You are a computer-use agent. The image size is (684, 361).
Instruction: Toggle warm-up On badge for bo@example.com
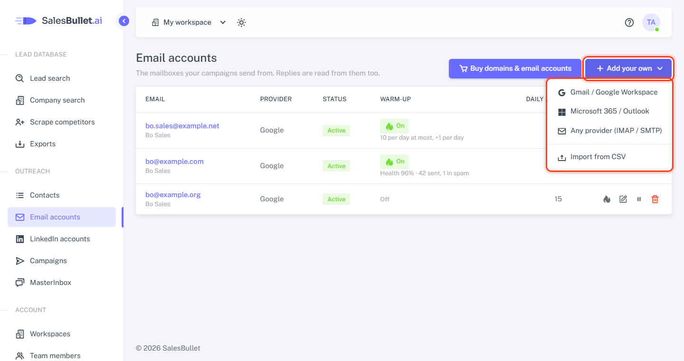click(x=394, y=161)
